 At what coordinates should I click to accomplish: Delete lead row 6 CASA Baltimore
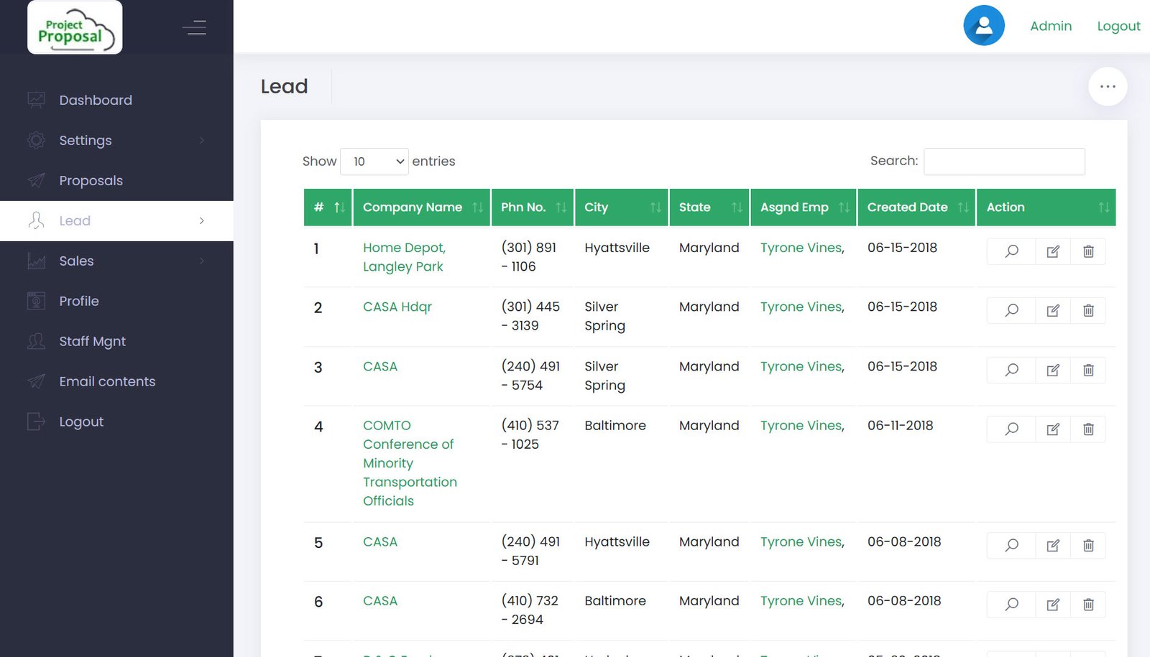(x=1088, y=605)
